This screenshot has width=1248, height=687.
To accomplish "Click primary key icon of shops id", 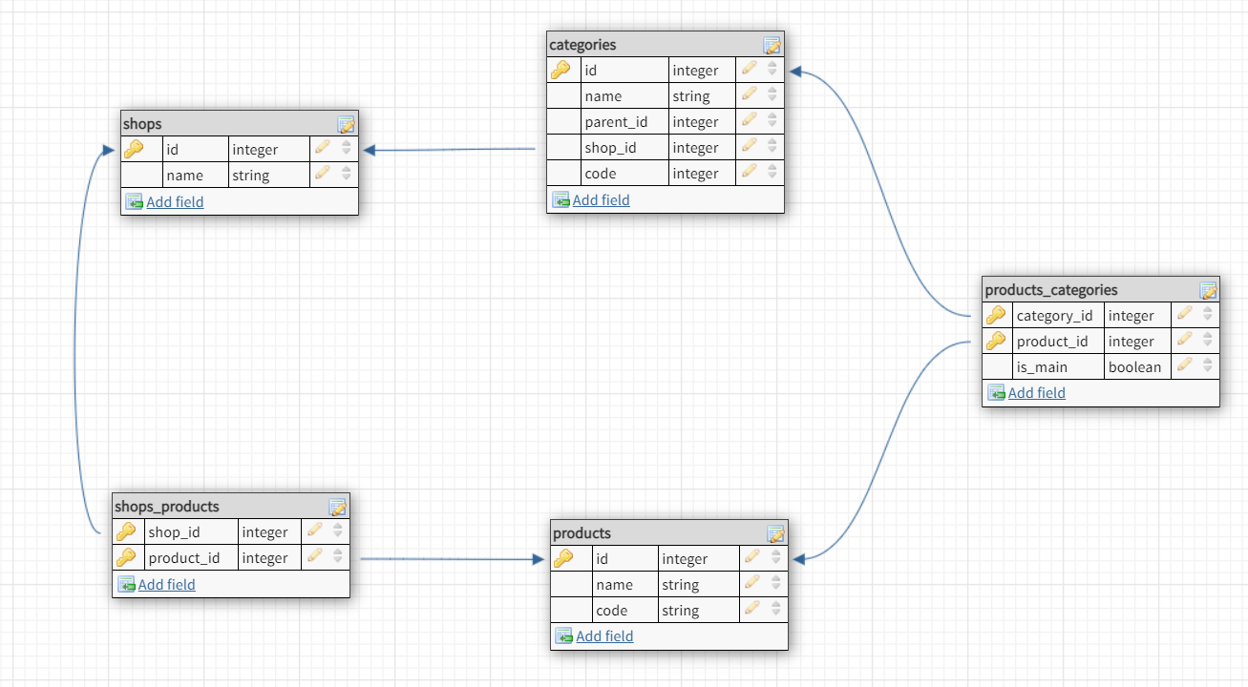I will tap(134, 149).
